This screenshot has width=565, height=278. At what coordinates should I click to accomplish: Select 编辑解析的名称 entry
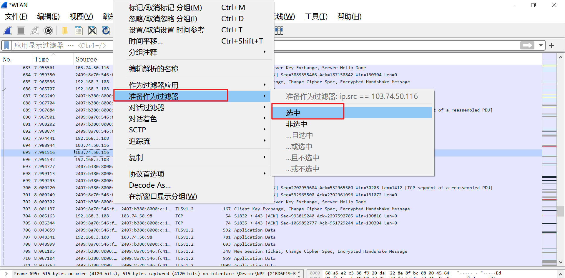click(194, 69)
